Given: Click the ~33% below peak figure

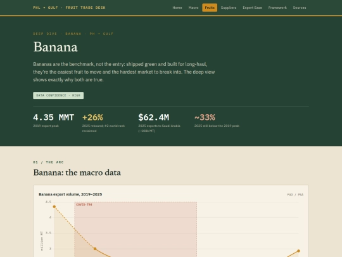Looking at the screenshot, I should pyautogui.click(x=205, y=117).
